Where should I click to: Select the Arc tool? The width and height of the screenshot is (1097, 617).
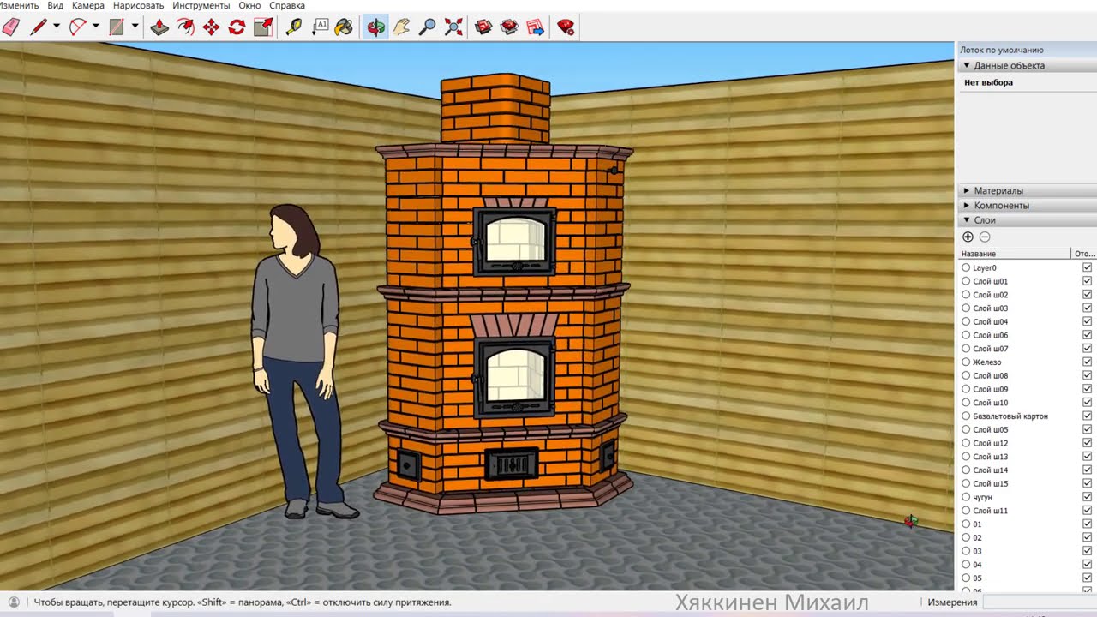[77, 27]
